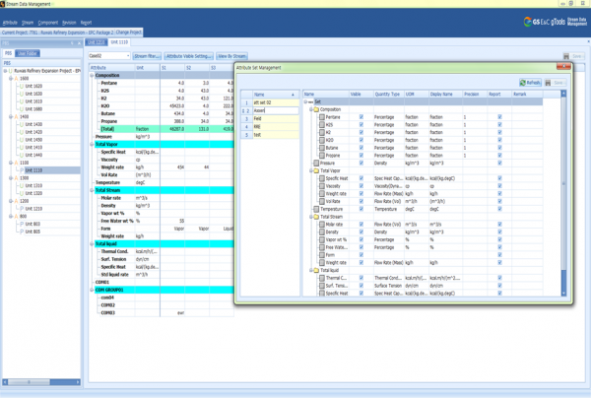Toggle Report checkbox for Pressure row
Screen dimensions: 591x398
coord(499,163)
